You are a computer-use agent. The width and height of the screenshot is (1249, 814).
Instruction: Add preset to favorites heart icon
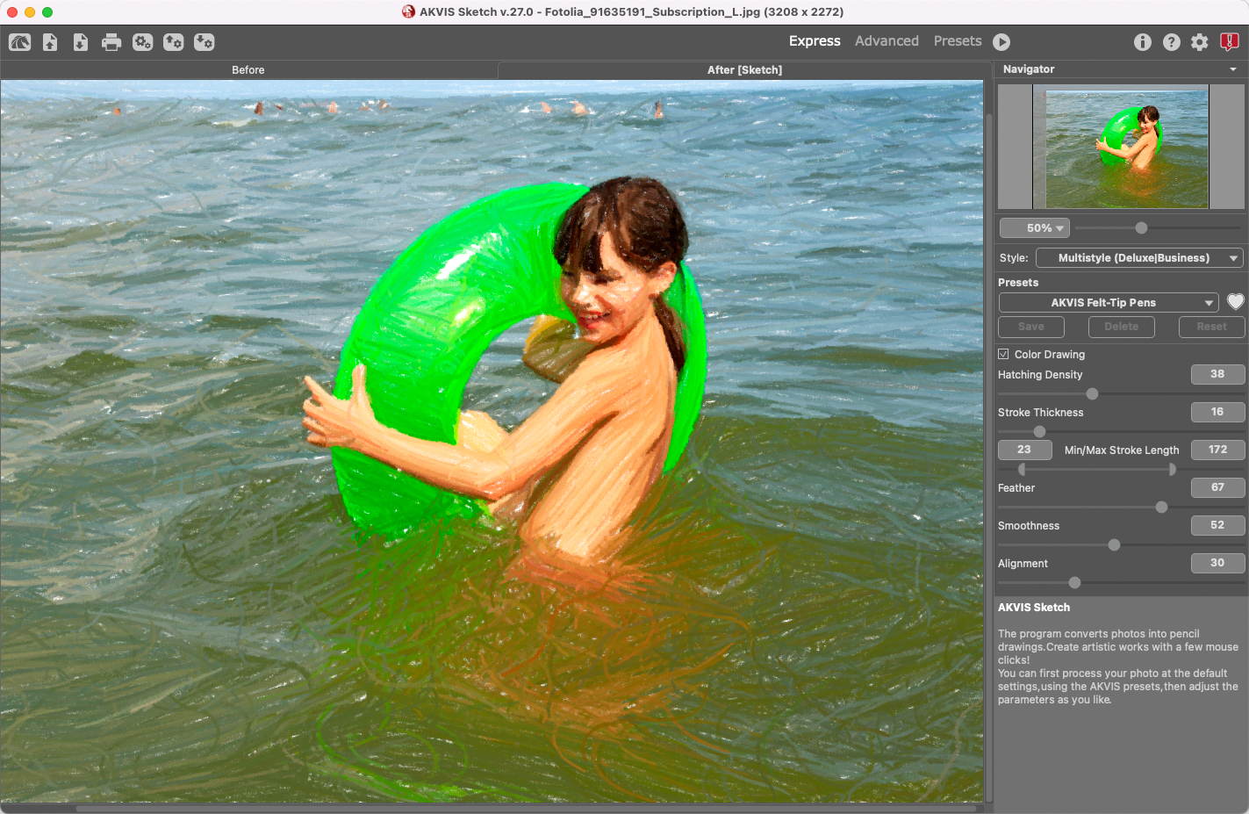[1235, 302]
